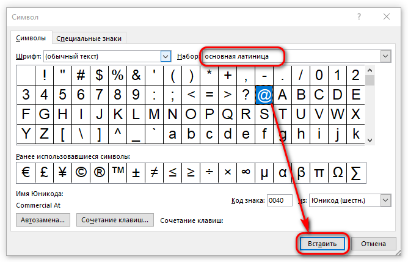Pick the Omega symbol from recent symbols

338,172
